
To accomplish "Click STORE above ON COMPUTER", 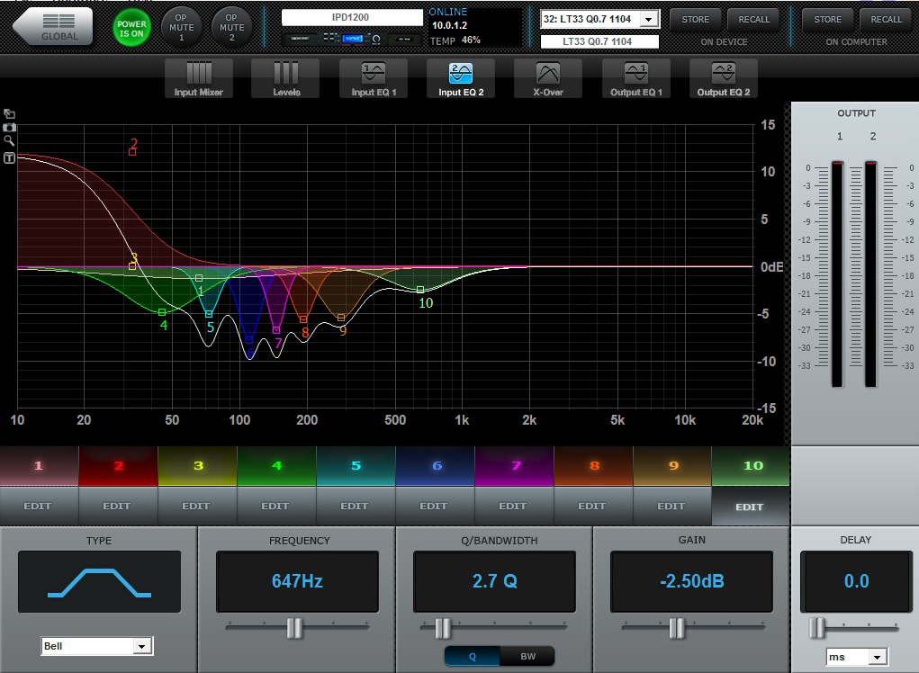I will click(x=827, y=19).
